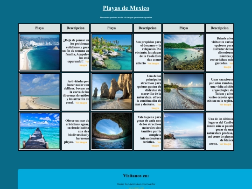Click the 'Uno de los últimos lugares' description
Viewport: 252px width, 189px height.
coord(220,131)
